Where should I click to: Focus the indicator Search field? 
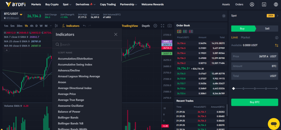pos(88,44)
